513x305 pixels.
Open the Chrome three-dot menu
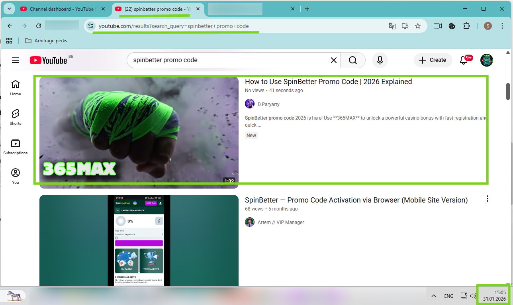tap(502, 26)
